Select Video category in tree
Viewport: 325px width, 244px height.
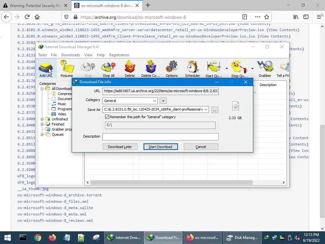click(x=62, y=114)
